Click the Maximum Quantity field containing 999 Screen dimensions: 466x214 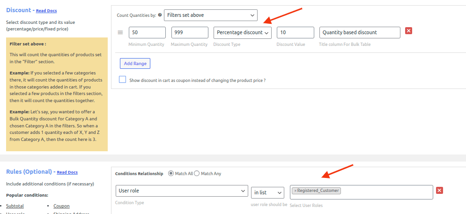click(x=189, y=32)
